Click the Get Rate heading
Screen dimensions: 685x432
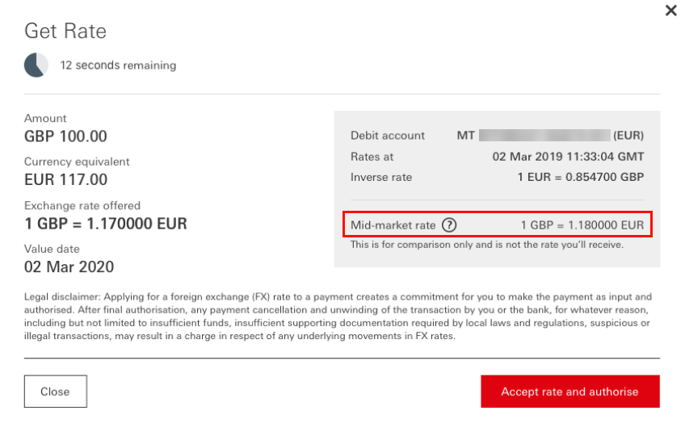(65, 31)
